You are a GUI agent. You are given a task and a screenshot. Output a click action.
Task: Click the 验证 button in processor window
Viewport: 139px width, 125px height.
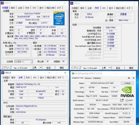(48, 68)
